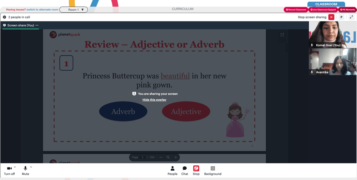Select the CLASSROOM tab
The image size is (357, 180).
point(326,4)
